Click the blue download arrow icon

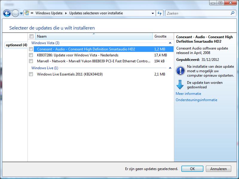[x=180, y=84]
